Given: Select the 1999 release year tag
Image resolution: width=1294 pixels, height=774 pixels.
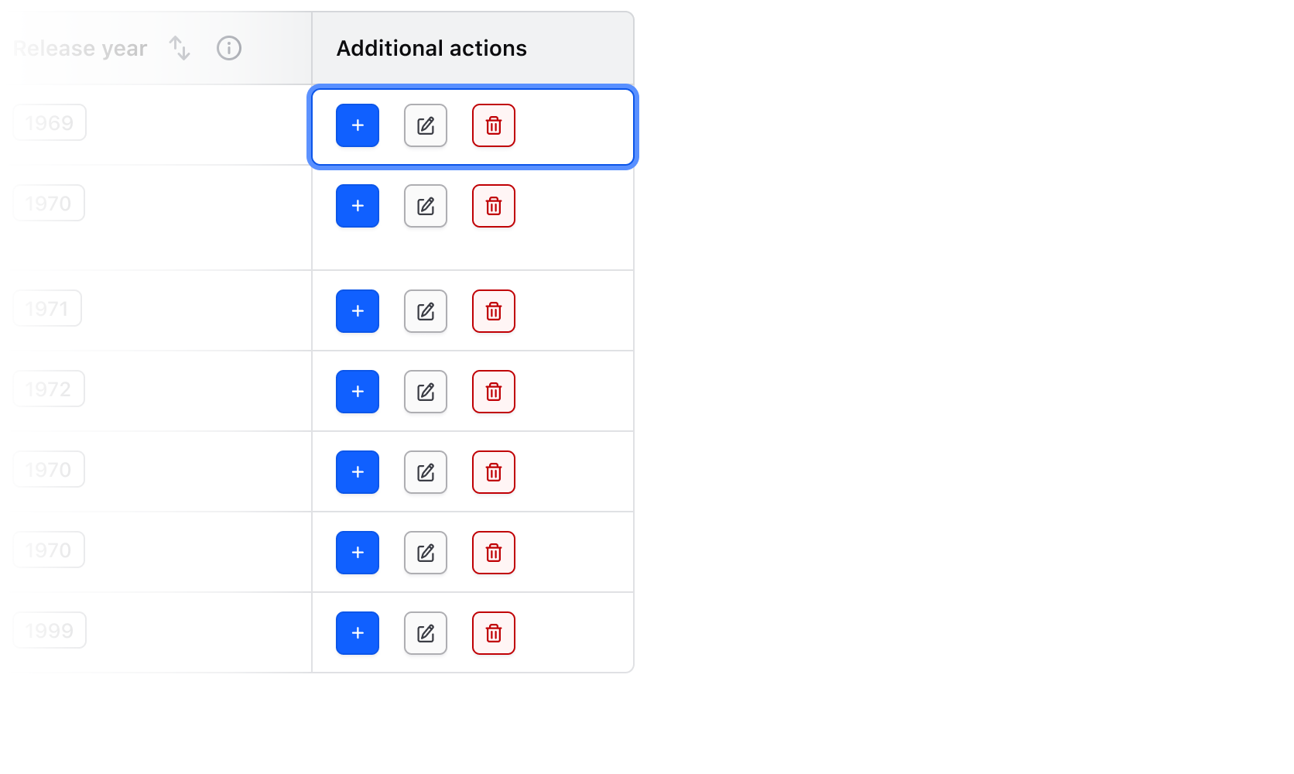Looking at the screenshot, I should 50,631.
